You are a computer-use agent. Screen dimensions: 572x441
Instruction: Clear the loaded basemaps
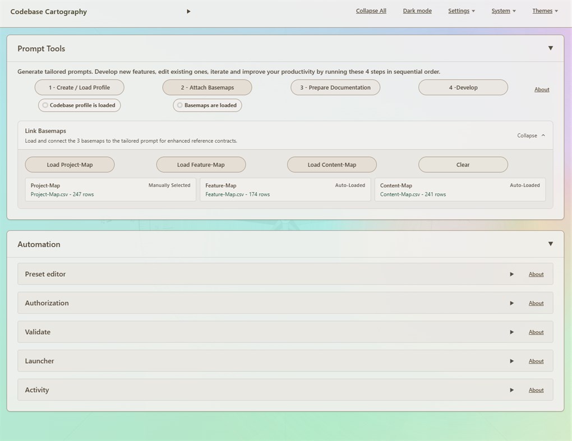pos(463,165)
